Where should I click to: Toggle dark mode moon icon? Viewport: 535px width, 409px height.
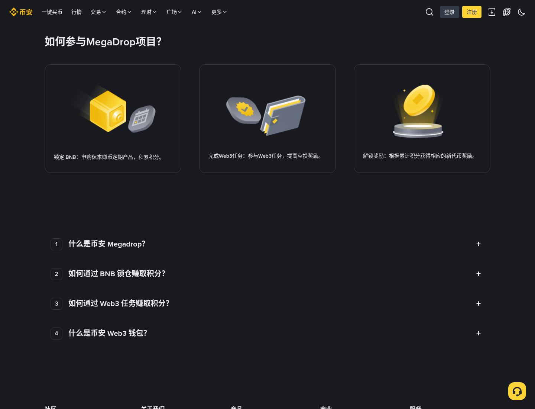click(x=522, y=12)
